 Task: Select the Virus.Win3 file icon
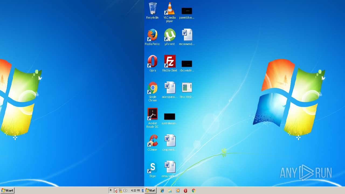(x=187, y=90)
